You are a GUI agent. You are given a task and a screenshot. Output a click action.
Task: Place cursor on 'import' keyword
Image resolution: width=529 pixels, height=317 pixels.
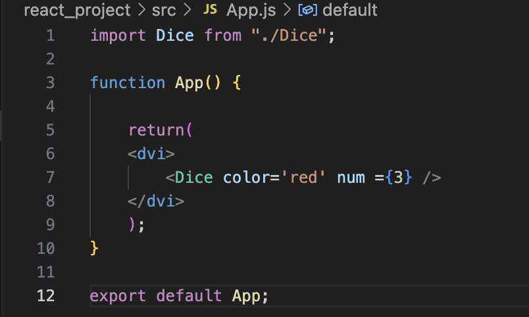[118, 36]
